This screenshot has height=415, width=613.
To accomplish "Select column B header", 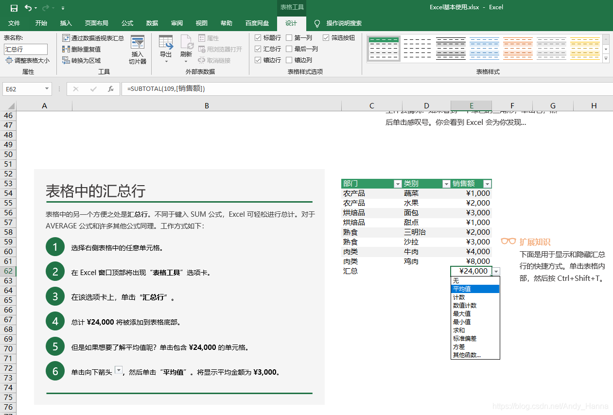I will click(207, 106).
